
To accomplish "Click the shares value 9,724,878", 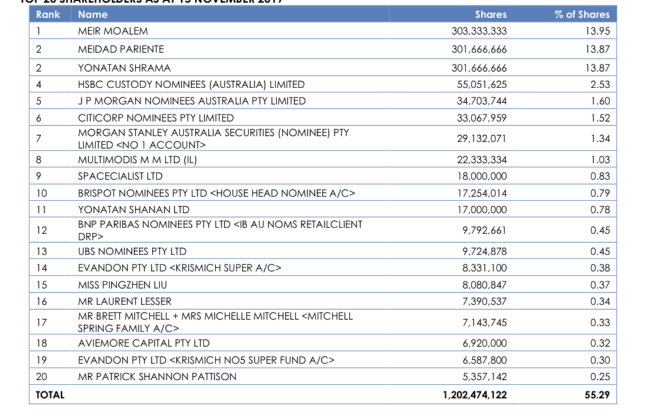I will point(484,252).
